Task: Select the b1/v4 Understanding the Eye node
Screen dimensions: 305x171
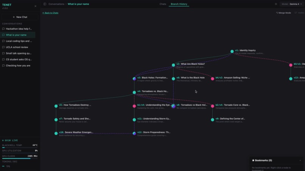Action: (x=134, y=106)
